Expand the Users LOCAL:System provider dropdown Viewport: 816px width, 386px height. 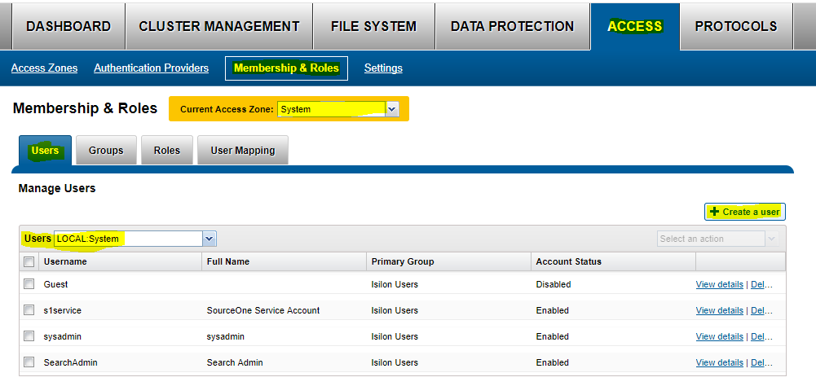click(x=209, y=239)
